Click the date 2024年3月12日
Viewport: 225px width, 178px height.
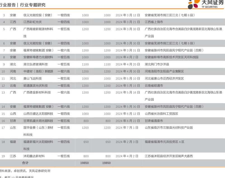(128, 15)
